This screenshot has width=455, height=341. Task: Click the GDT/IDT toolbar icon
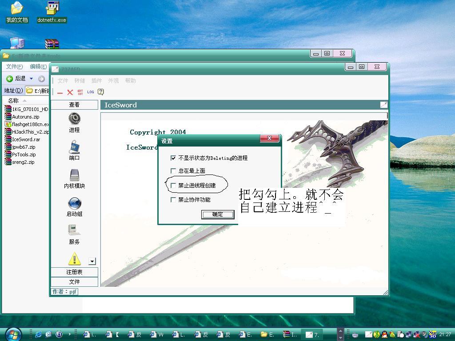point(80,92)
